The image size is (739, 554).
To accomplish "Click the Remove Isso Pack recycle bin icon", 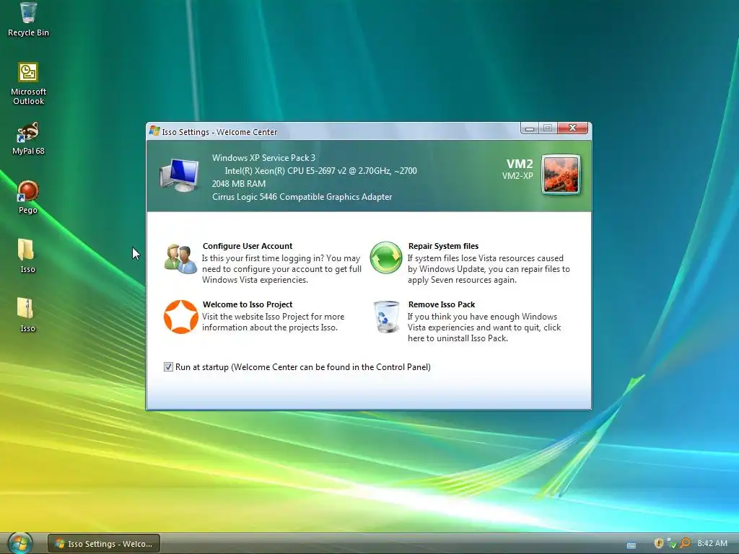I will [387, 317].
